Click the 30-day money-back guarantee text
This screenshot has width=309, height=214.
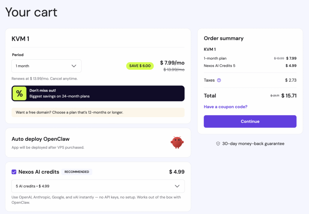pyautogui.click(x=253, y=144)
